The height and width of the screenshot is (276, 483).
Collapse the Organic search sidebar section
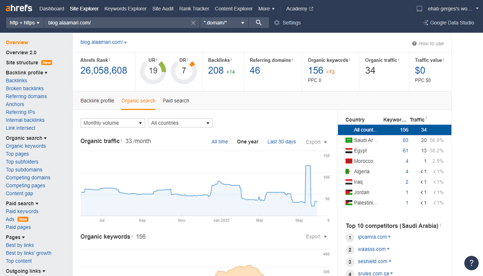[x=26, y=138]
